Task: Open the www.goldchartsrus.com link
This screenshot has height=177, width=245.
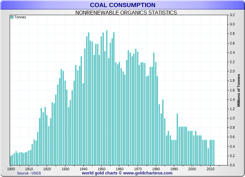Action: click(148, 173)
